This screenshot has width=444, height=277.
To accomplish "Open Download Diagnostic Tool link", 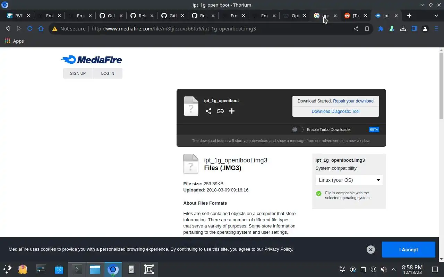I will tap(335, 111).
